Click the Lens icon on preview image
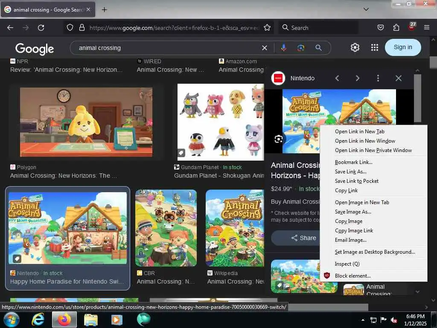The height and width of the screenshot is (328, 437). point(278,139)
